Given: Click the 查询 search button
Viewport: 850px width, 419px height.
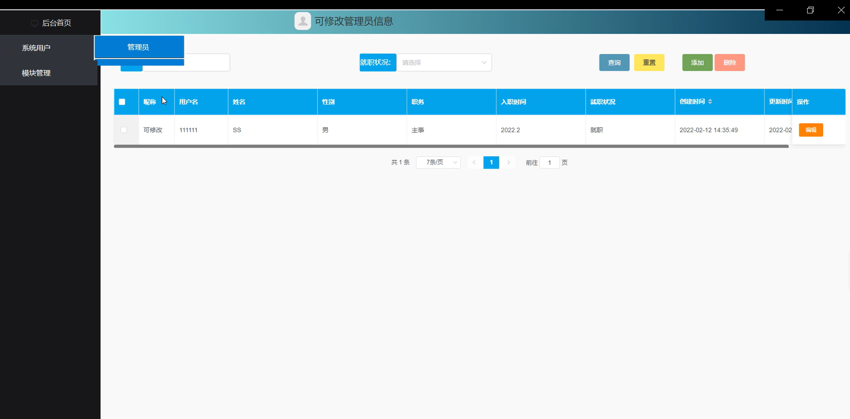Looking at the screenshot, I should 614,62.
